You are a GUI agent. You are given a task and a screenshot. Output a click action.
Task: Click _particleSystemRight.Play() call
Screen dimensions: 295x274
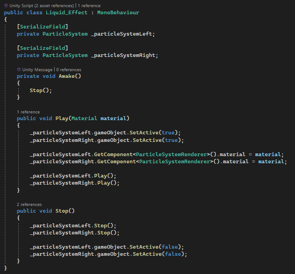tap(75, 183)
